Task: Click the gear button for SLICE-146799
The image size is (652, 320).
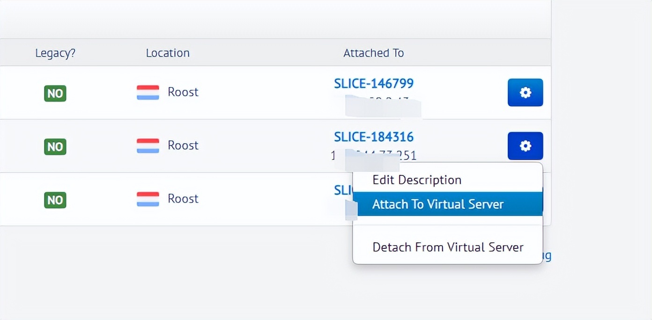Action: [x=525, y=93]
